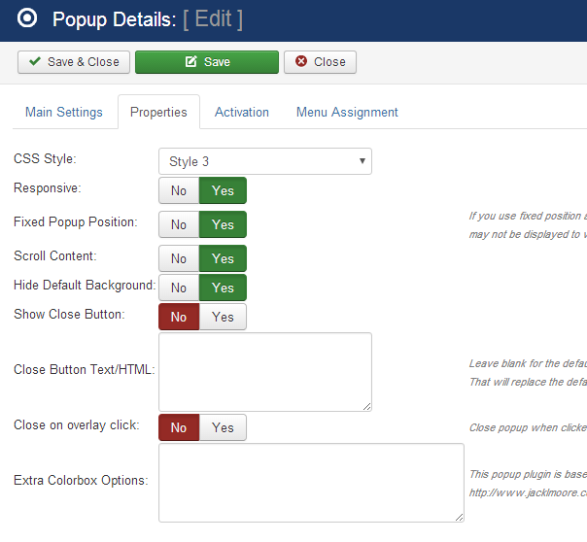This screenshot has width=587, height=542.
Task: Click the target icon beside Popup Details
Action: click(28, 18)
